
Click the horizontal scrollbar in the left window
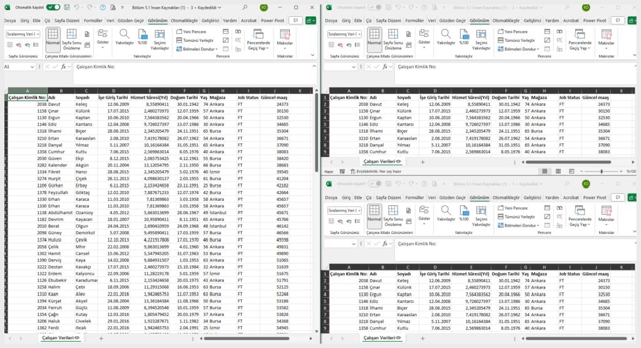coord(247,339)
